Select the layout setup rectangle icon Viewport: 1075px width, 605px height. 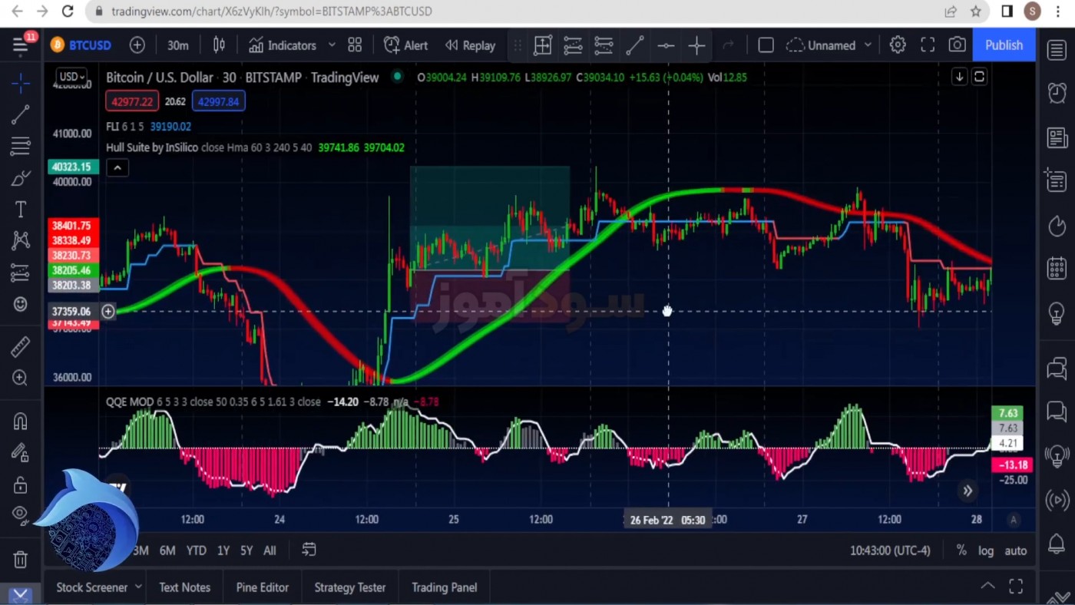[766, 45]
